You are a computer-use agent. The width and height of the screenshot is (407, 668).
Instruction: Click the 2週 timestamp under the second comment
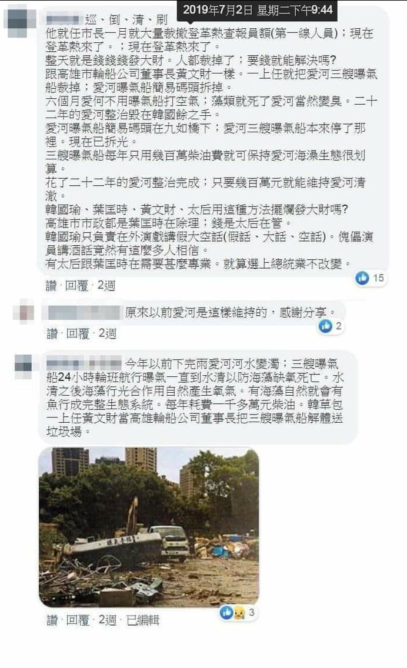pos(108,333)
